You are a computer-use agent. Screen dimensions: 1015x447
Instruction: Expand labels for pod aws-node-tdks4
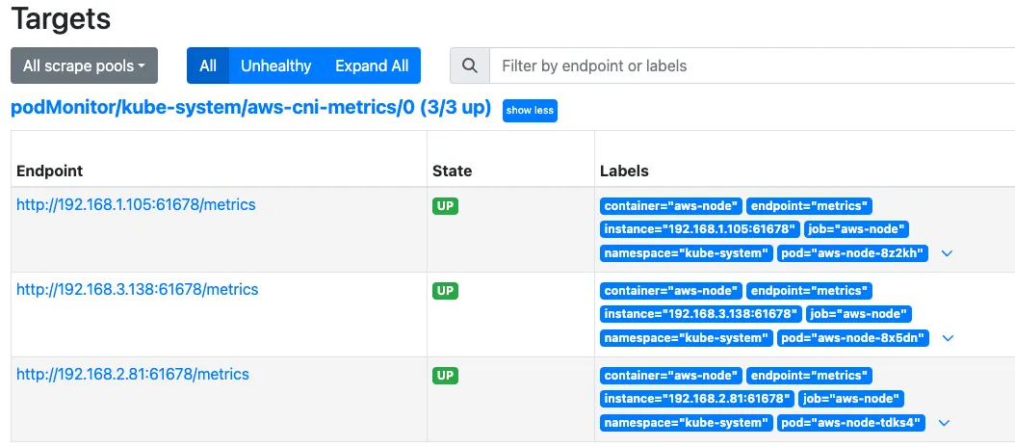(944, 423)
